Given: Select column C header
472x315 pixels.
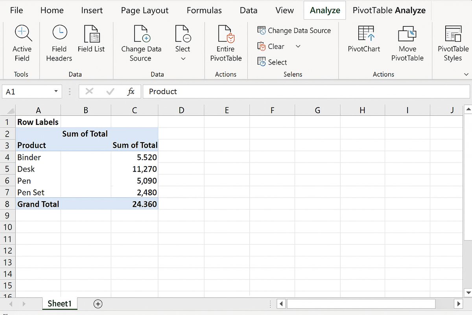Looking at the screenshot, I should pyautogui.click(x=135, y=110).
